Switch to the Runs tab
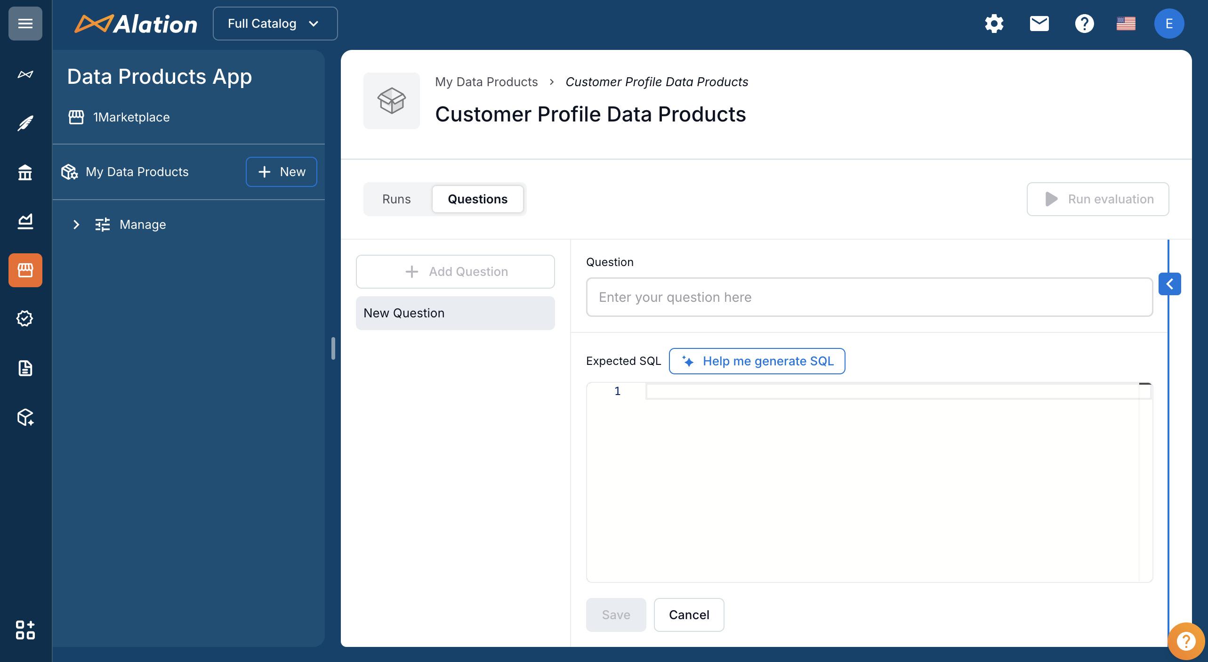Screen dimensions: 1208x662 [x=396, y=199]
